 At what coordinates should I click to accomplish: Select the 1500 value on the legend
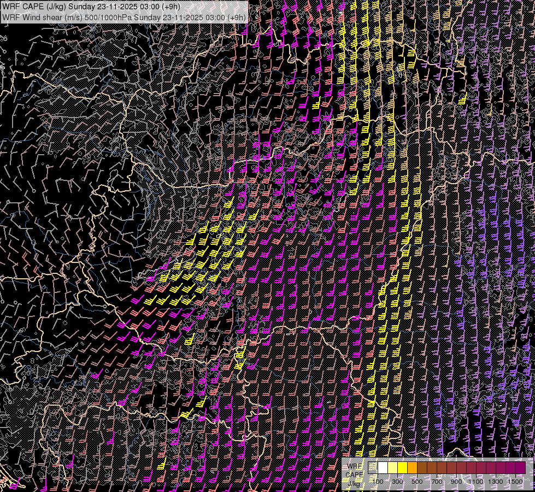point(515,482)
